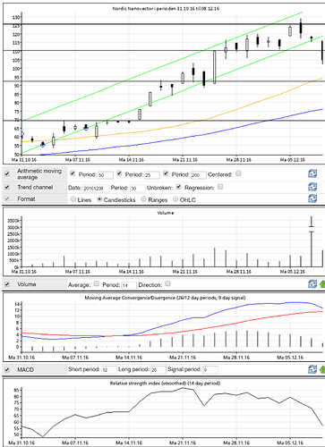Click the MACD Signal period field
325x447 pixels.
210,370
